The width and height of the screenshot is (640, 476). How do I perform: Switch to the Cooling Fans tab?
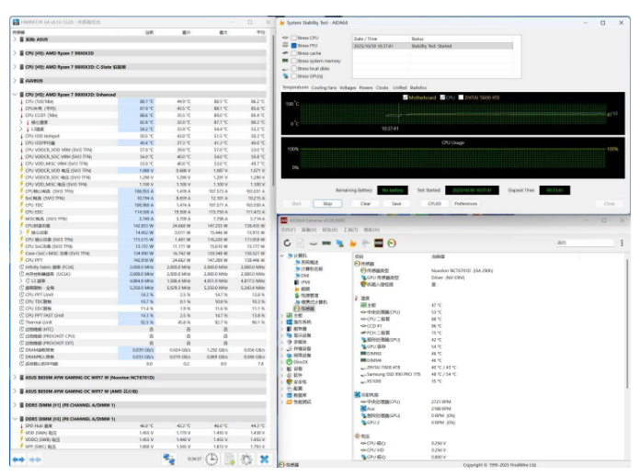coord(324,87)
